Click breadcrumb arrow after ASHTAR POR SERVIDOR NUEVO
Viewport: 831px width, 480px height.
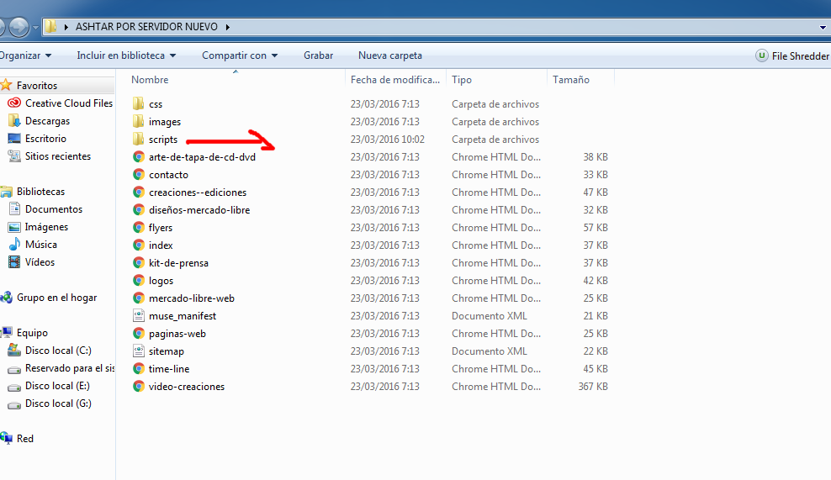click(x=227, y=27)
